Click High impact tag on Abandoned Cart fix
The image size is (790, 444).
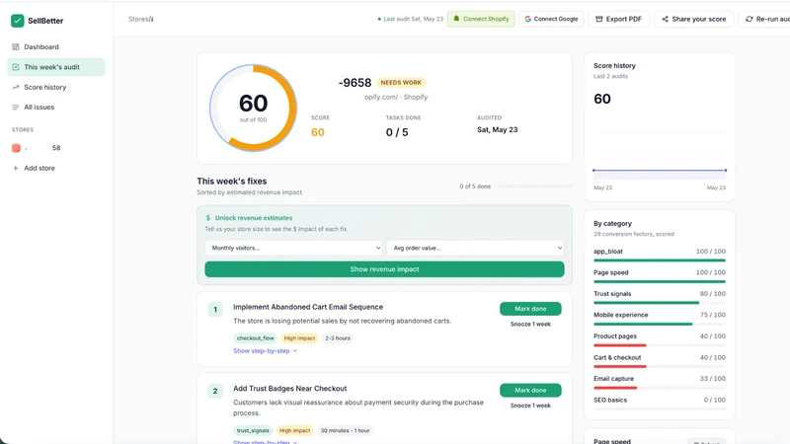pyautogui.click(x=299, y=338)
